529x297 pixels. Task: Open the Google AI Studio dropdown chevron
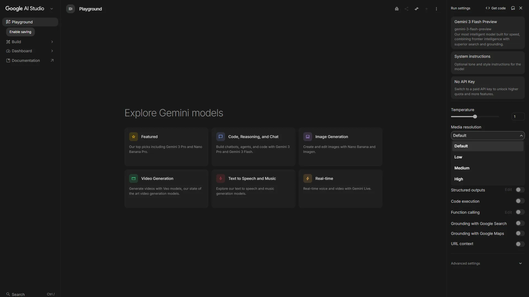[x=52, y=9]
